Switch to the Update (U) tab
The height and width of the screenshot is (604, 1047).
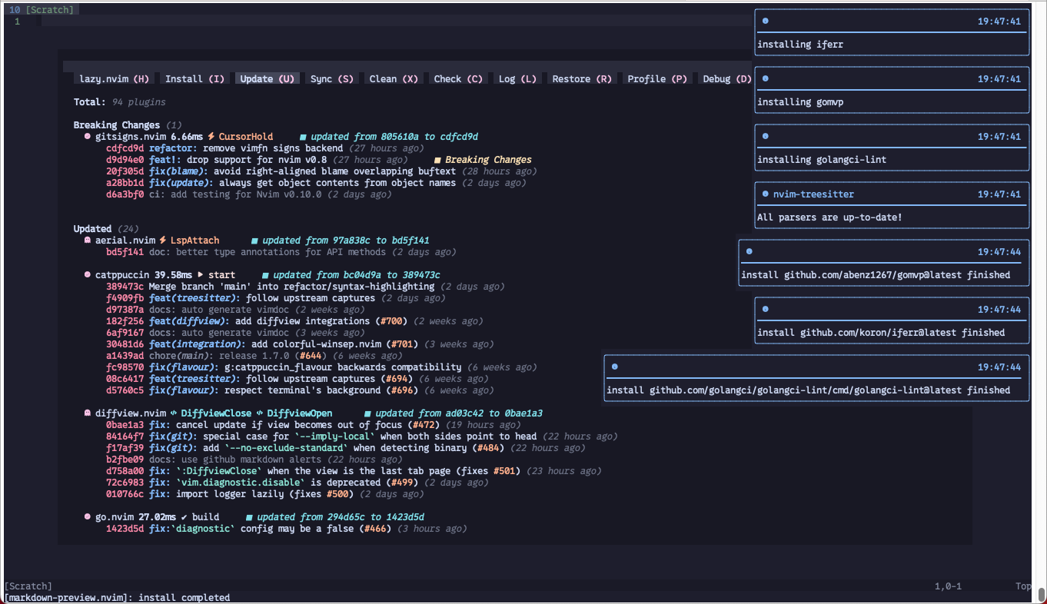pos(267,78)
